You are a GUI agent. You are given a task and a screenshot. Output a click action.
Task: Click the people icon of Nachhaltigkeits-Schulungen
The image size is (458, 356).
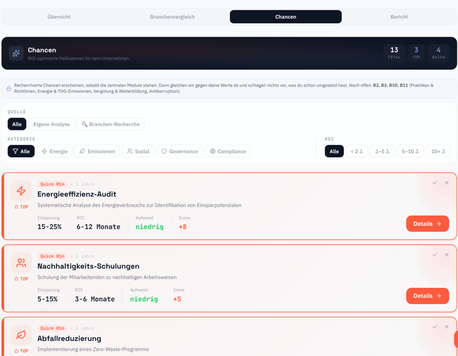tap(21, 263)
